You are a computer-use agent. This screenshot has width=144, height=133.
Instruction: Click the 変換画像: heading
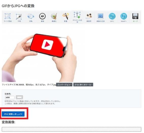(9, 122)
